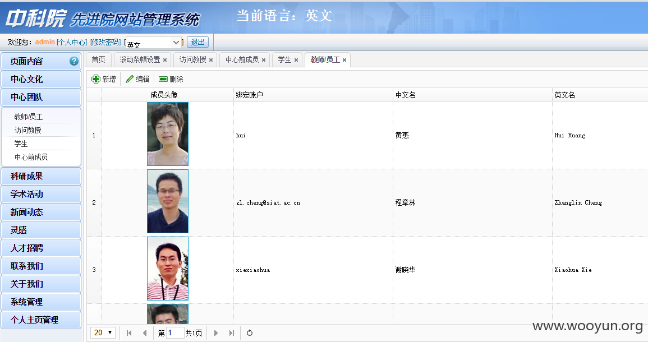Close the 访问教授 tab
The width and height of the screenshot is (648, 342).
tap(211, 60)
